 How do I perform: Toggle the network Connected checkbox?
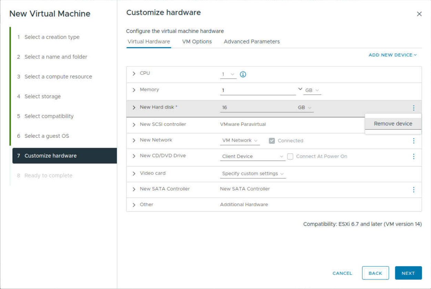pos(272,141)
